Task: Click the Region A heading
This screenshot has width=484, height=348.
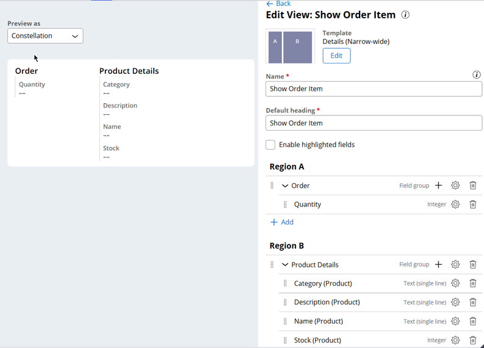Action: pos(287,167)
